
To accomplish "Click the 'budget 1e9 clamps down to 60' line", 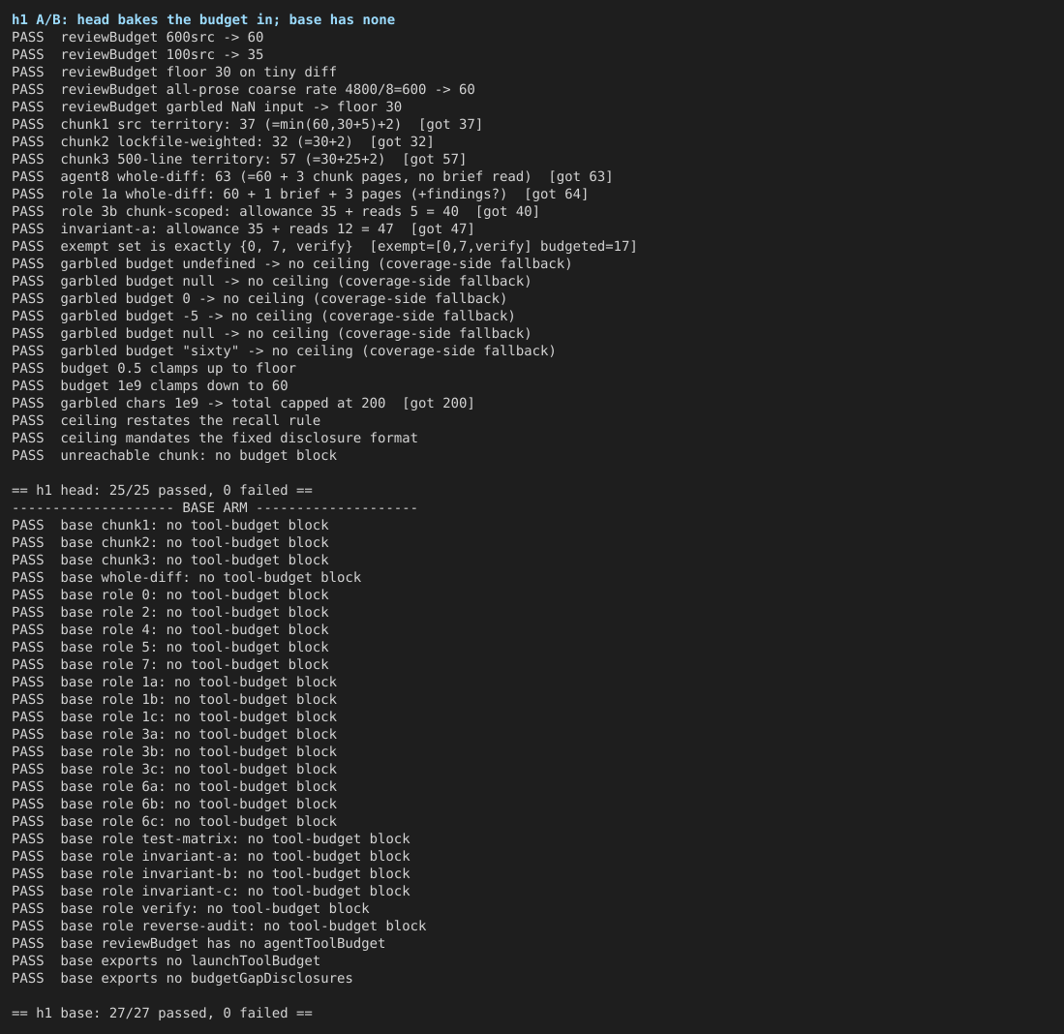I will click(x=150, y=385).
